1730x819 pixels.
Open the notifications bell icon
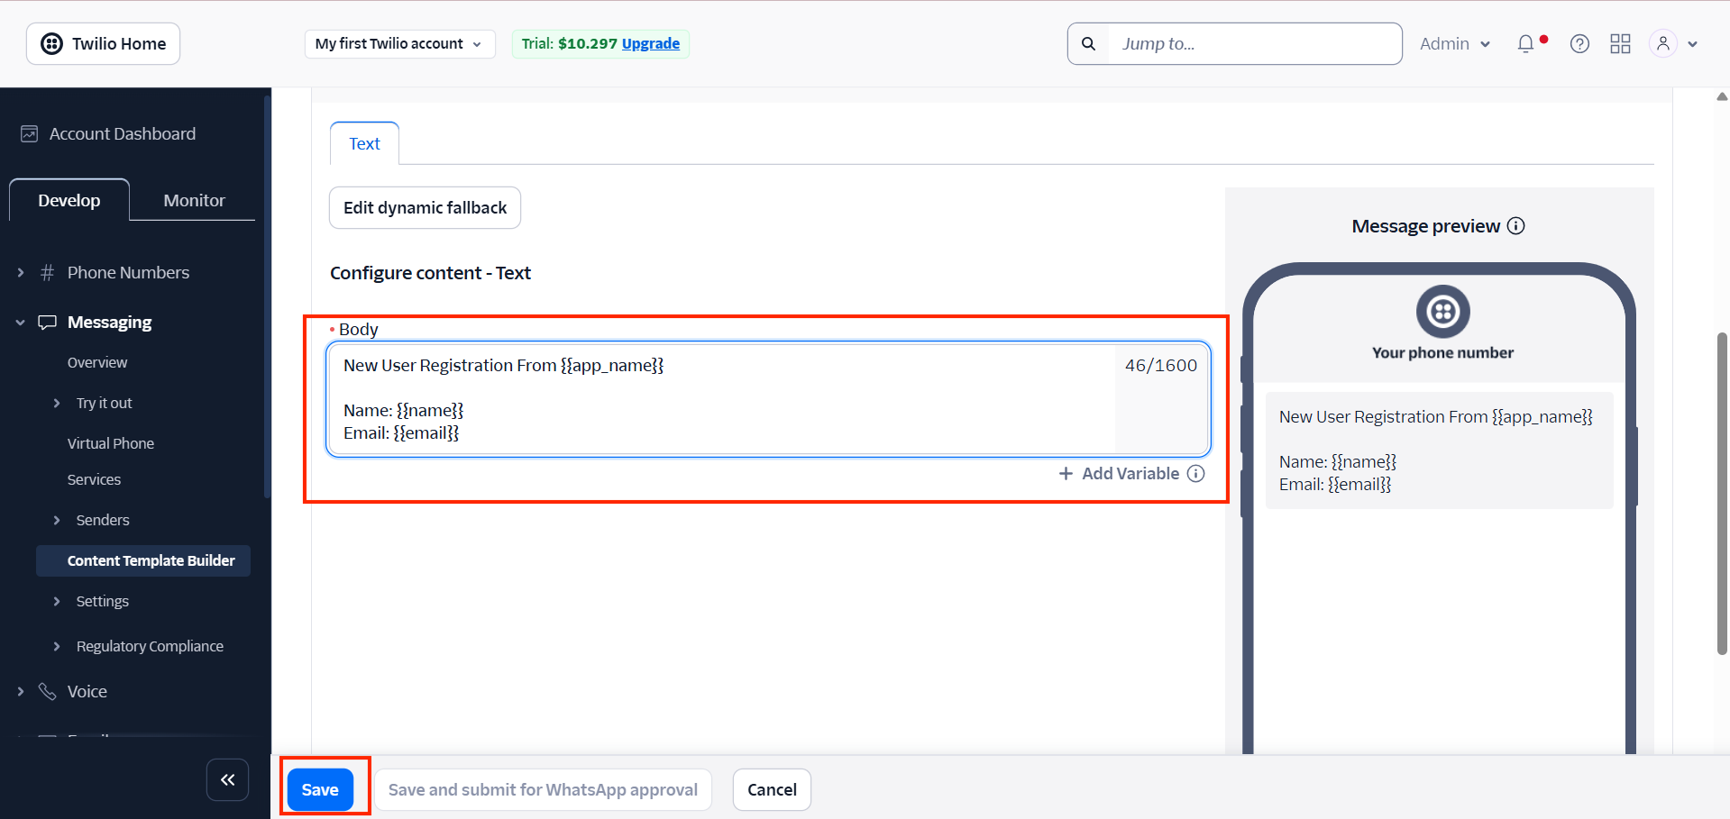(1526, 43)
